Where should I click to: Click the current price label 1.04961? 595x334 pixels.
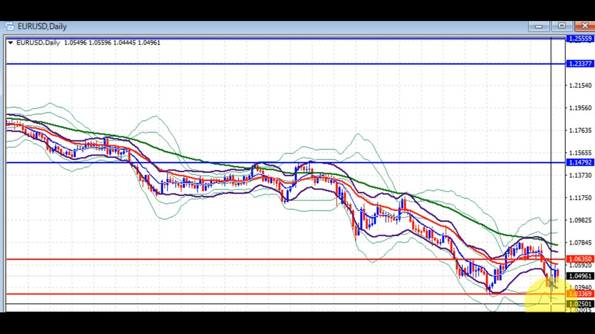[x=580, y=276]
